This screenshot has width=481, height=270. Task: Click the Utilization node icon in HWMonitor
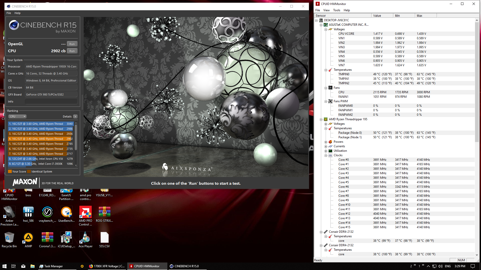[330, 151]
